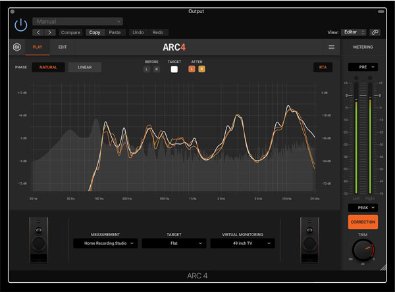Open the METERING panel tab
The image size is (395, 296).
pos(363,47)
